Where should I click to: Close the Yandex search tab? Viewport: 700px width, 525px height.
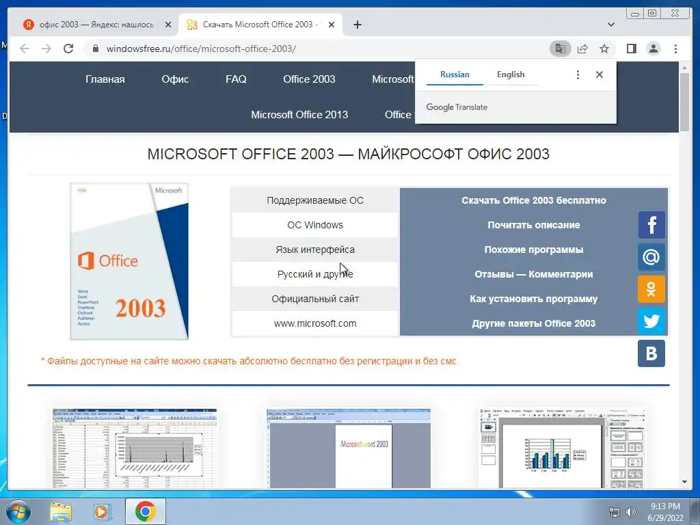point(168,25)
